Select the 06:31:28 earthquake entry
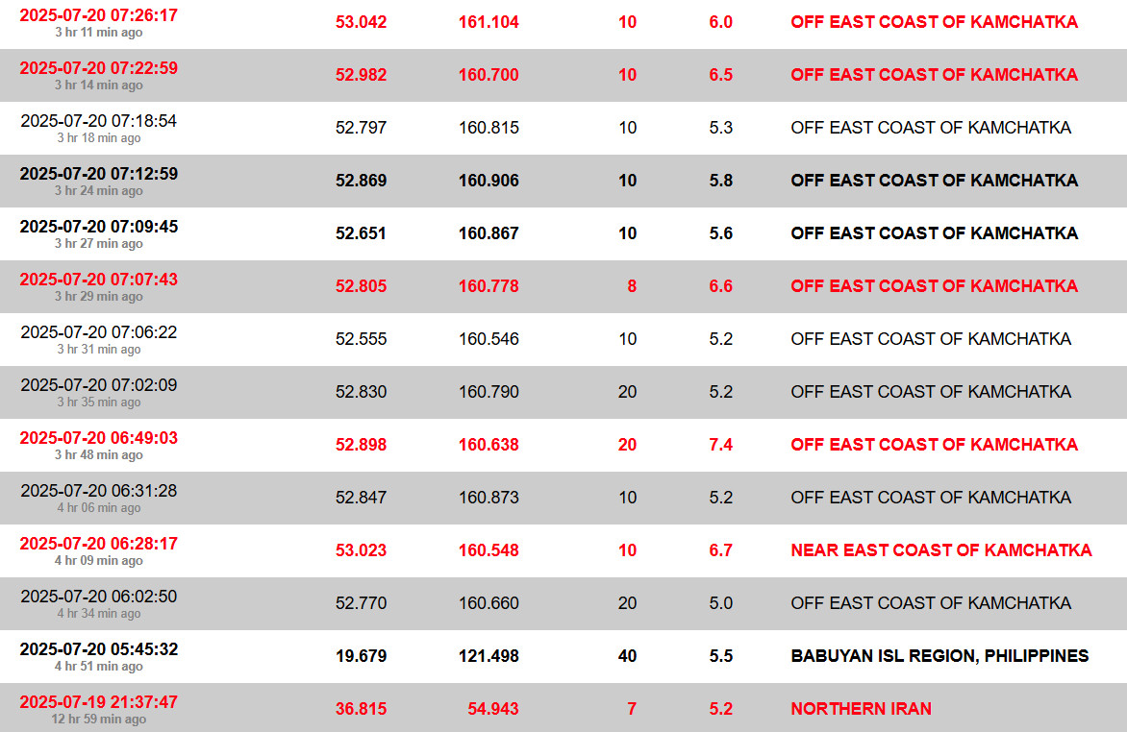Screen dimensions: 1127x732 pos(98,492)
